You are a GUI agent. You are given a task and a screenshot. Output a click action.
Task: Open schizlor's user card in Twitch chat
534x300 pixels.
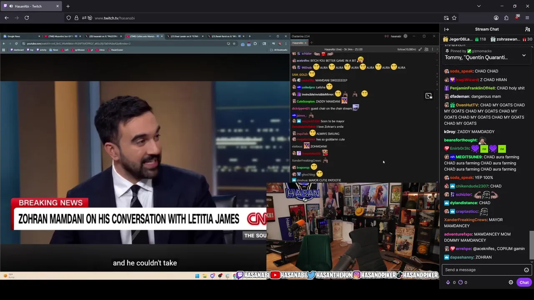tap(463, 195)
